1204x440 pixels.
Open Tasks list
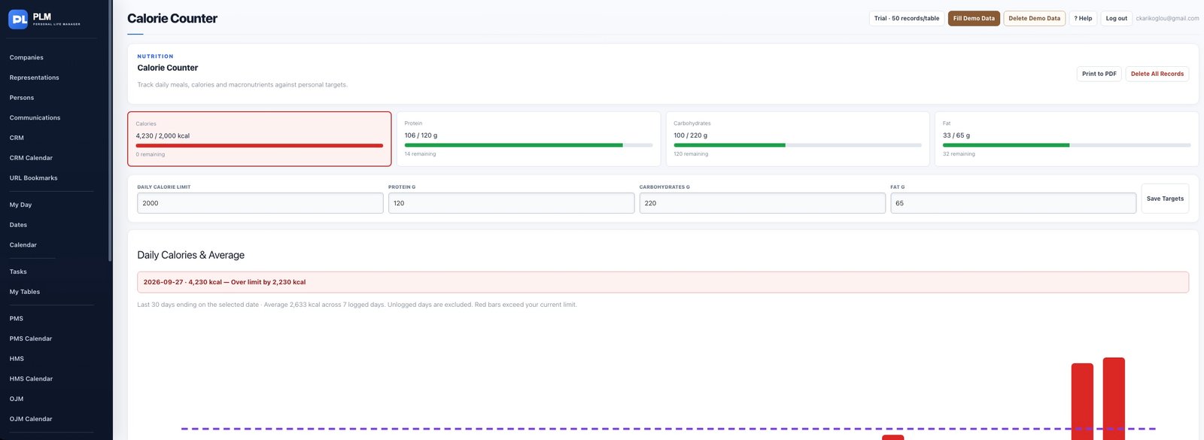point(18,272)
